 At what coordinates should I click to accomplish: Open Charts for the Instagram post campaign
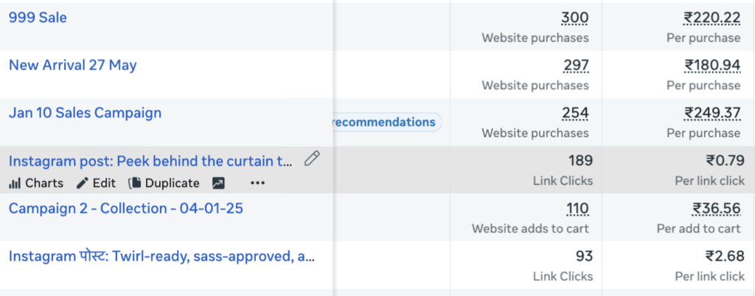(36, 183)
